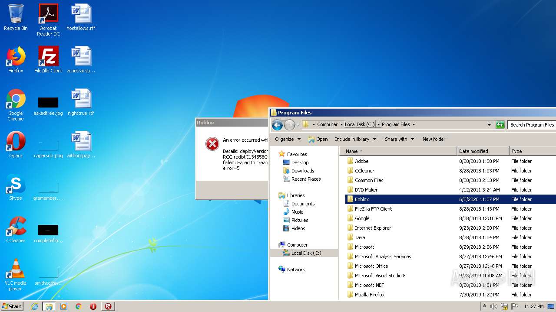Expand Program Files breadcrumb arrow
The width and height of the screenshot is (556, 312).
coord(414,124)
